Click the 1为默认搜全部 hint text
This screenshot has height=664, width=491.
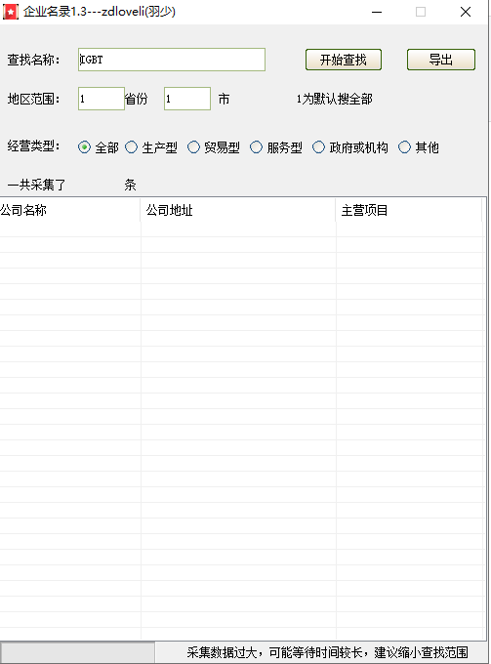(x=335, y=99)
